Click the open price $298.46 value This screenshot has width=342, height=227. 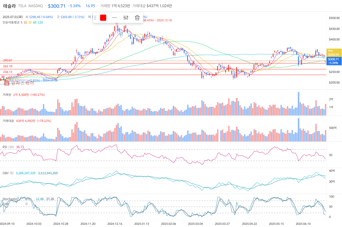click(41, 17)
